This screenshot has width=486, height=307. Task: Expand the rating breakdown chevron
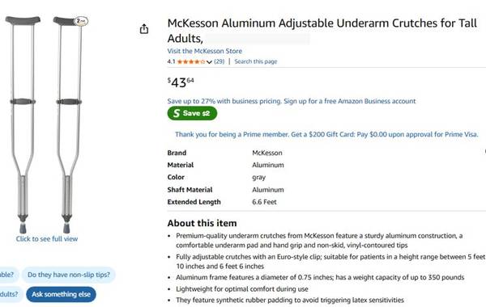pyautogui.click(x=209, y=62)
